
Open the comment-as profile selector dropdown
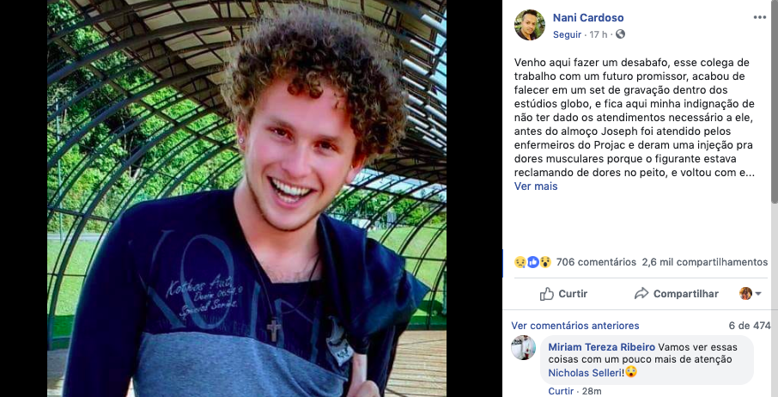coord(751,294)
